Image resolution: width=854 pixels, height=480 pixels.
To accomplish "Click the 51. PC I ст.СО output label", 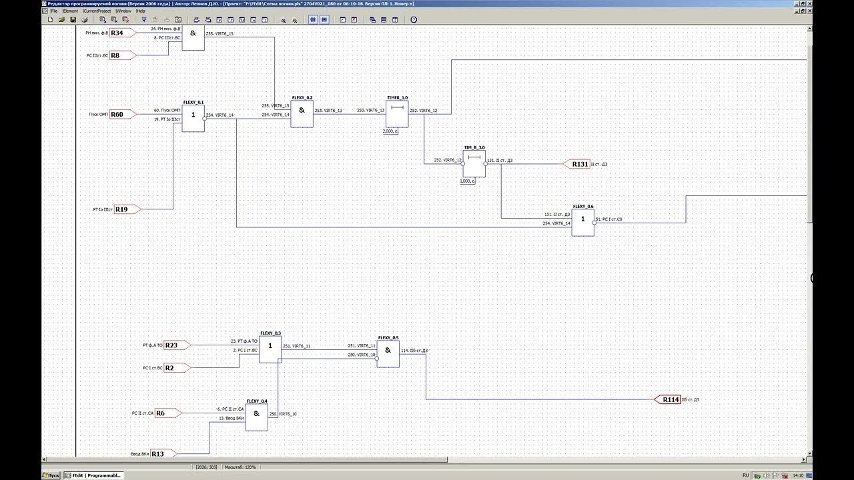I will pyautogui.click(x=608, y=219).
